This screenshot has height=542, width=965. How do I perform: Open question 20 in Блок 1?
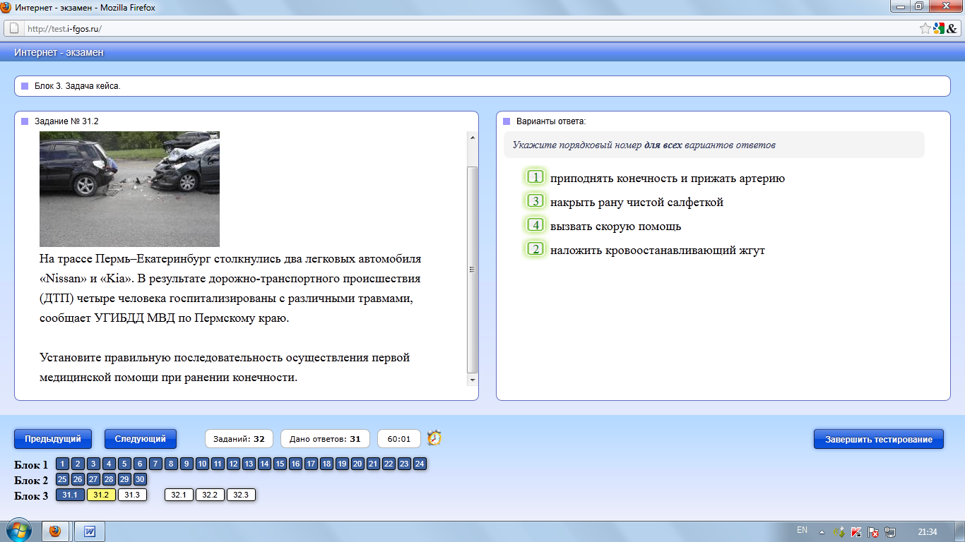click(x=357, y=464)
